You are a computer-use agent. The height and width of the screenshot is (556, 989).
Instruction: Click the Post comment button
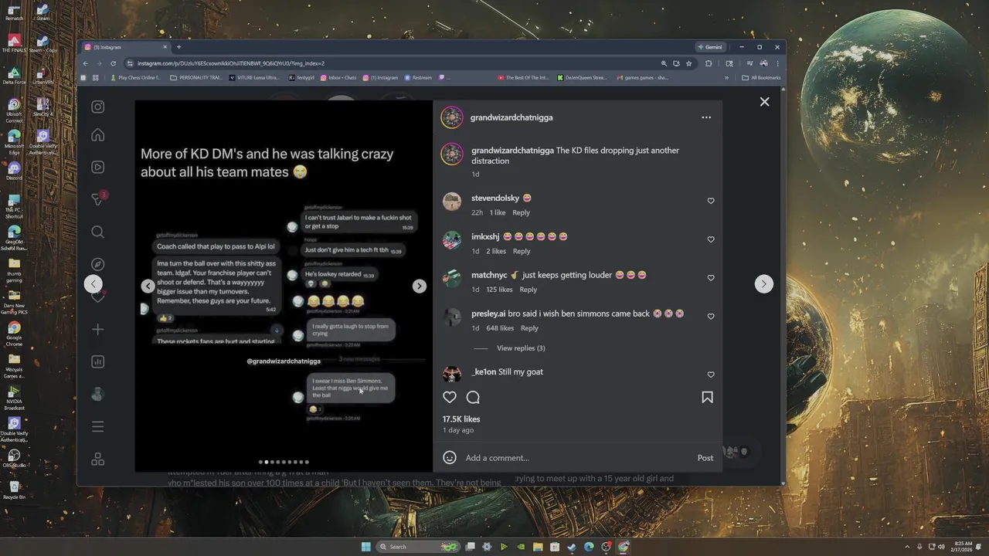pyautogui.click(x=705, y=458)
